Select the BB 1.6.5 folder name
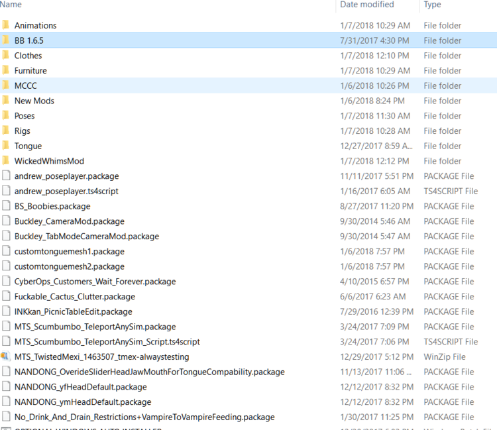This screenshot has height=430, width=497. (x=29, y=40)
